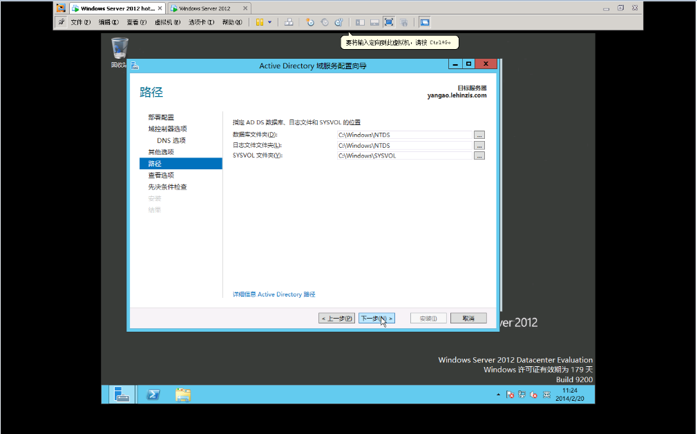Open the Recycle Bin on the desktop
The image size is (697, 434).
pos(119,52)
